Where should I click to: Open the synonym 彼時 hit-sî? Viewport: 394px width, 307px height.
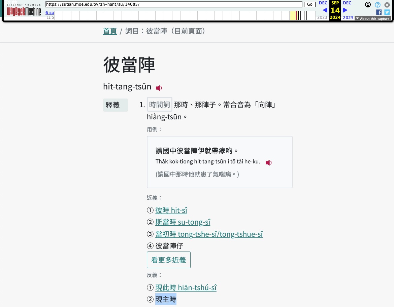(171, 210)
